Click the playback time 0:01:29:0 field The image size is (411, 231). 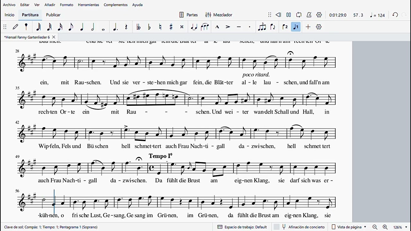pyautogui.click(x=338, y=15)
